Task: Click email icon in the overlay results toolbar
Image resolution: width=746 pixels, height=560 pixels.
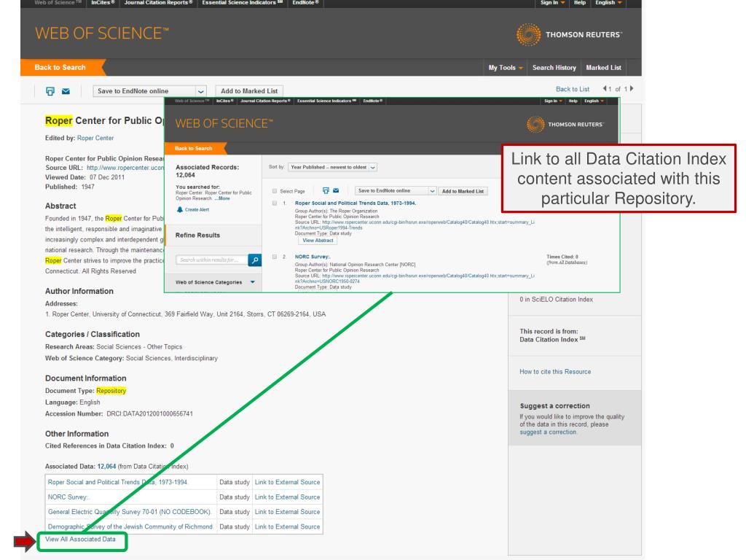Action: coord(336,190)
